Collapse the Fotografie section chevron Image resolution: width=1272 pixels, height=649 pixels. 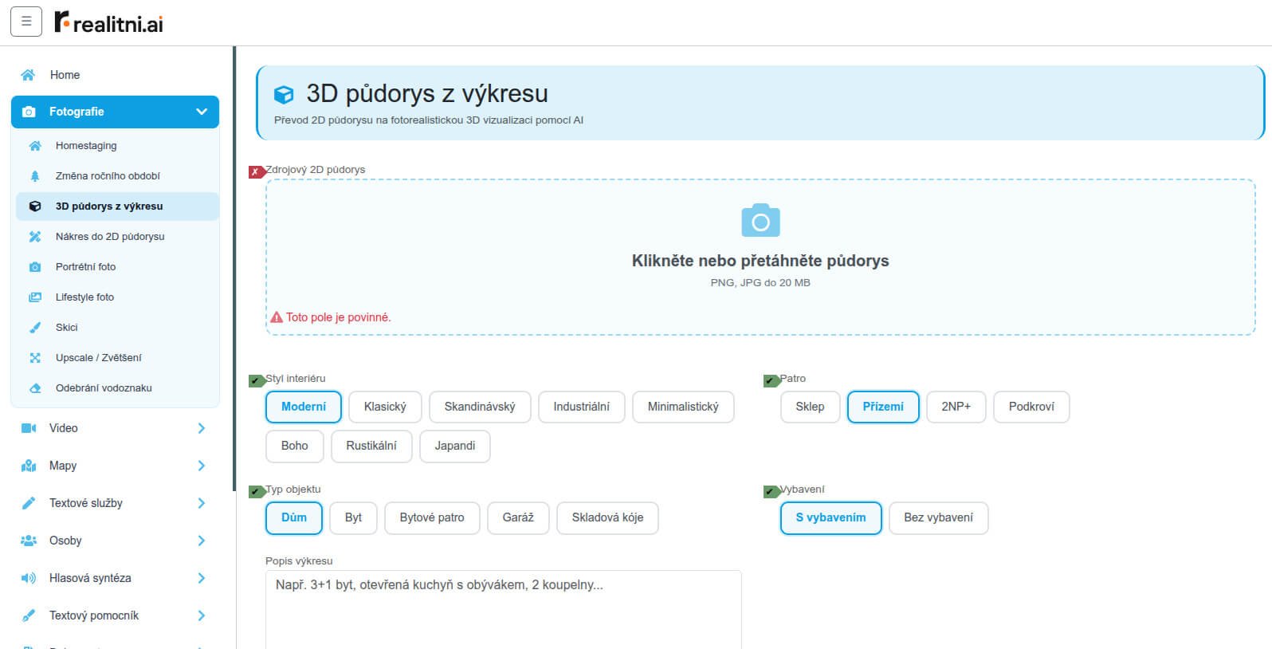tap(202, 112)
